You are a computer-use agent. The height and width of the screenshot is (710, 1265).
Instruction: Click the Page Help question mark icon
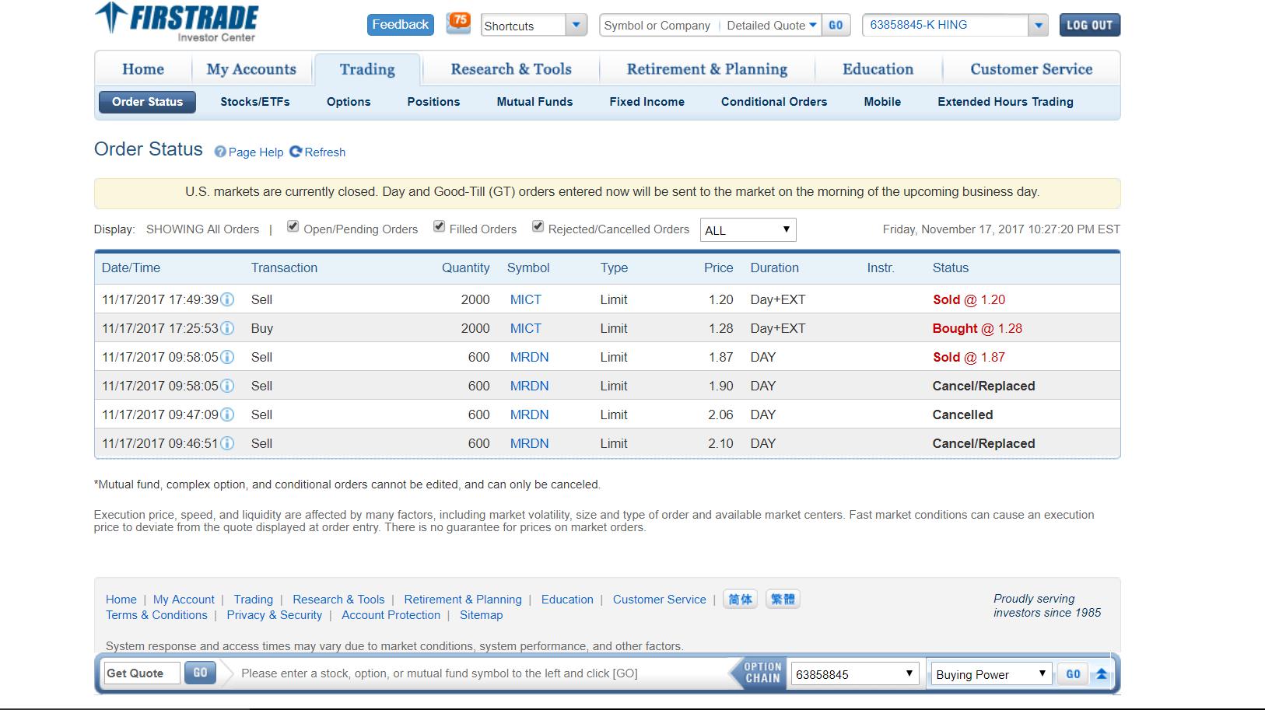(x=220, y=152)
